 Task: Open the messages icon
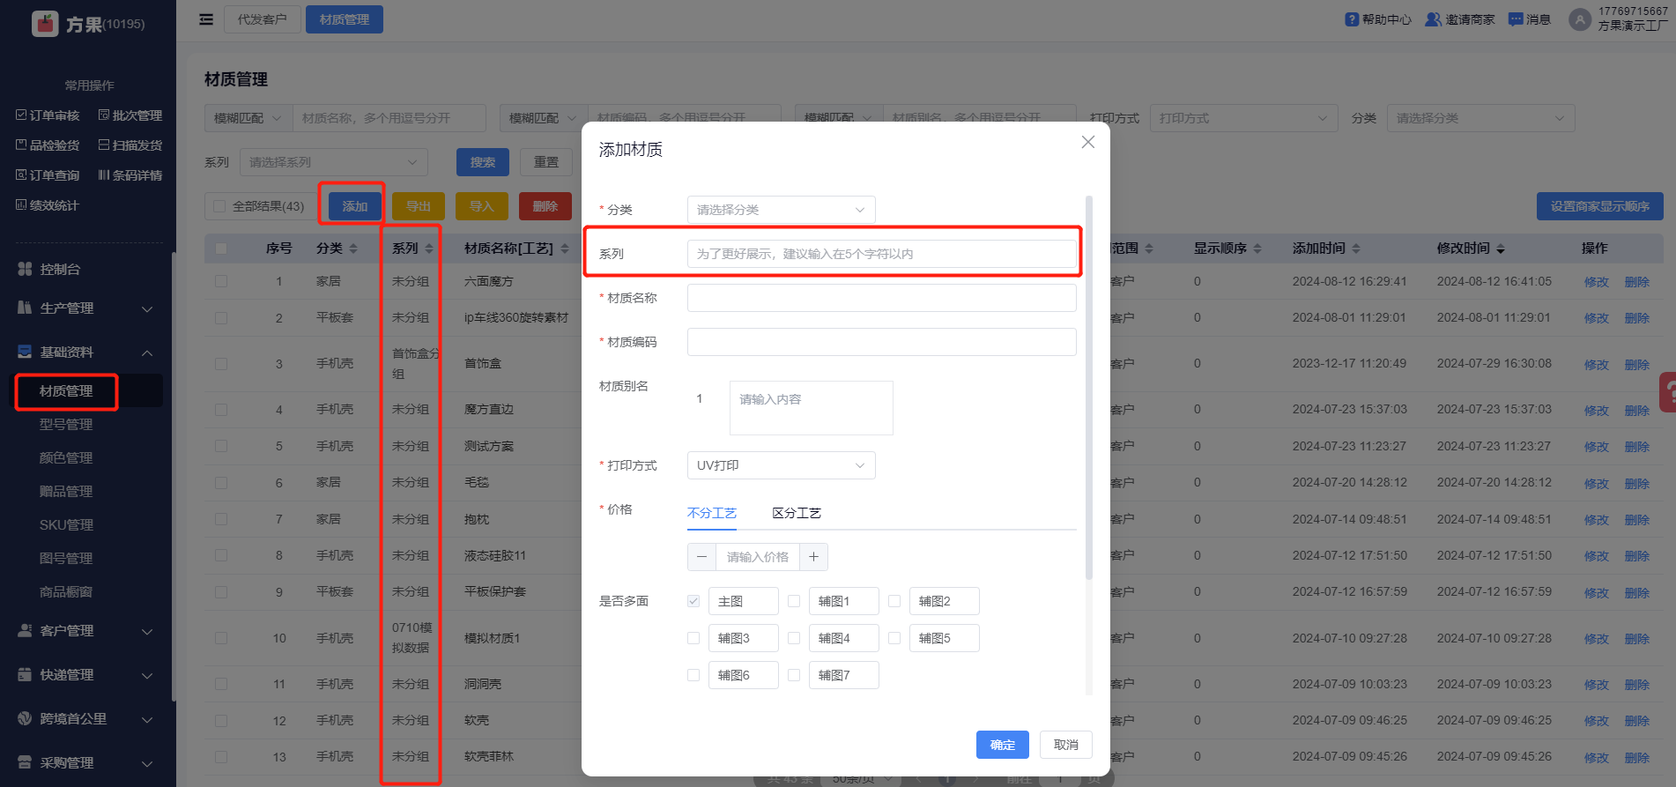[x=1516, y=19]
